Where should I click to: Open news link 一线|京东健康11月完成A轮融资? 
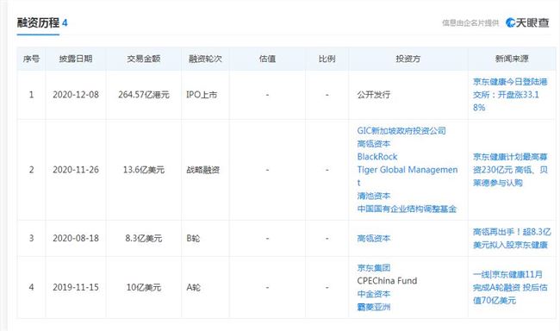pos(510,287)
